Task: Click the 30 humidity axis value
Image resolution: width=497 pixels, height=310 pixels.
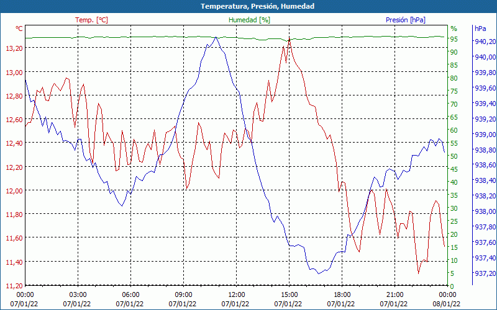Action: (454, 208)
